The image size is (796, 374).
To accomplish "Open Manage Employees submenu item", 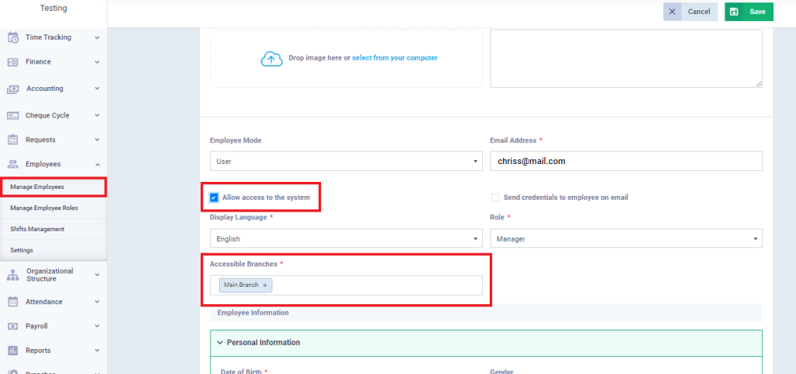I will (x=54, y=187).
